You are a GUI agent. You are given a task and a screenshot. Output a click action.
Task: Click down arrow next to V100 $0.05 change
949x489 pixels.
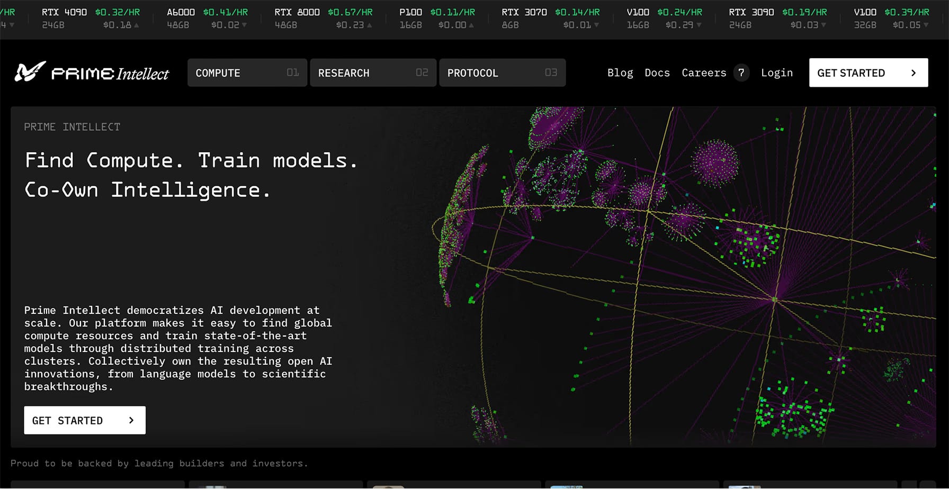coord(926,25)
